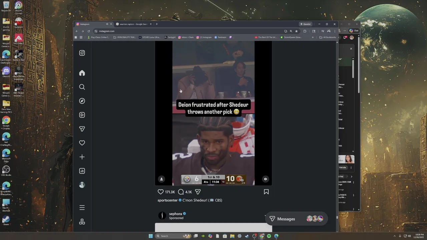Viewport: 427px width, 240px height.
Task: Click the sportscenter username link
Action: tap(167, 200)
